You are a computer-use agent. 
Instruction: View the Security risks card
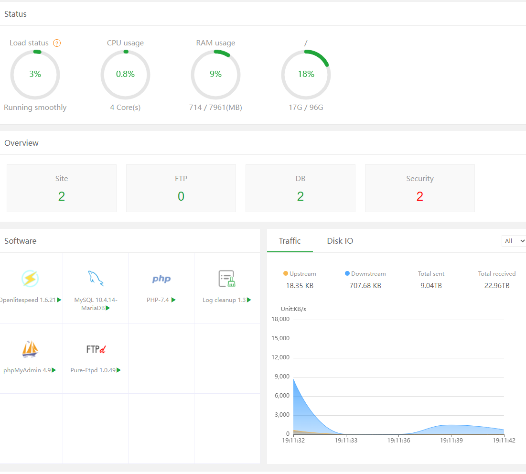point(420,188)
